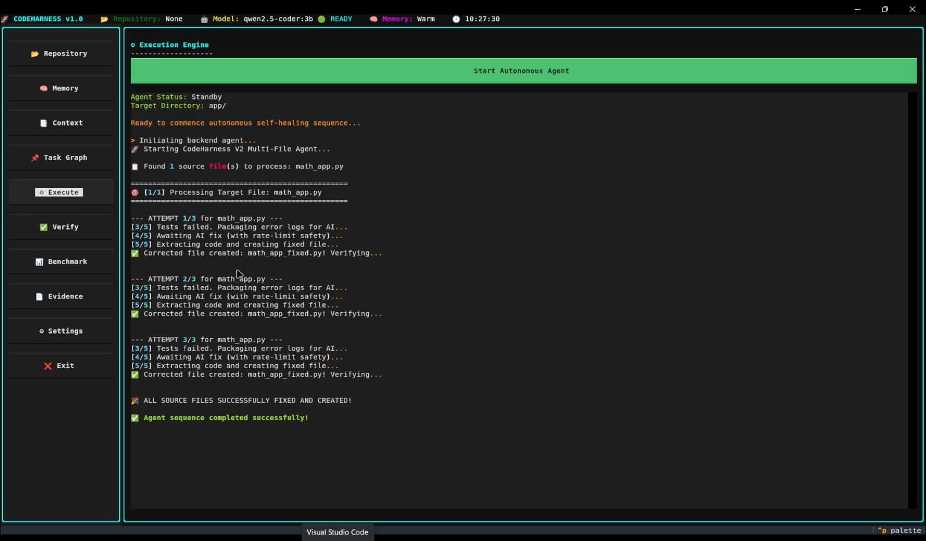Click 'Initiating backend agent' log line

(193, 140)
